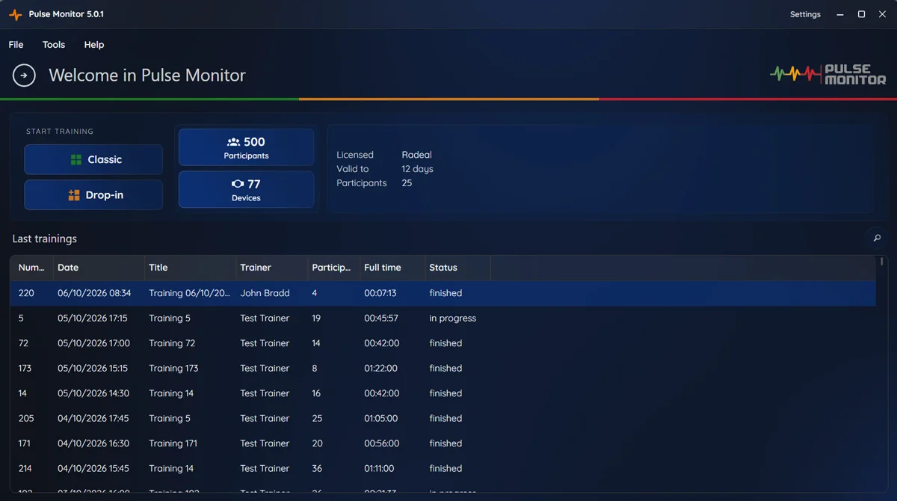The width and height of the screenshot is (897, 501).
Task: Select training number 220 row
Action: [x=443, y=293]
